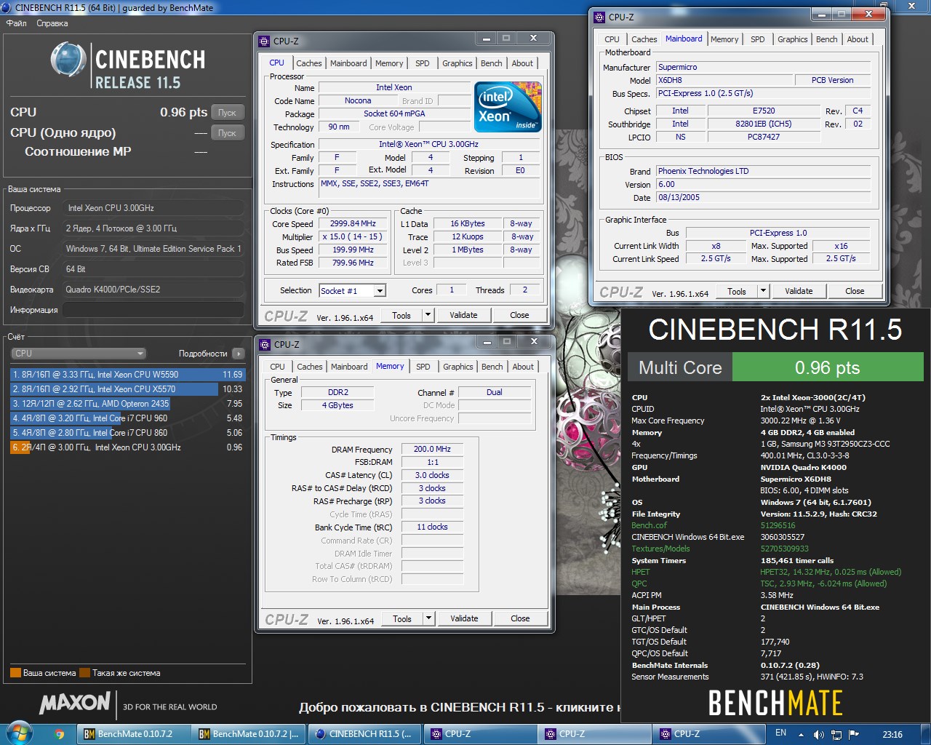
Task: Open Graphics tab in the CPU-Z CPU window
Action: click(x=457, y=63)
